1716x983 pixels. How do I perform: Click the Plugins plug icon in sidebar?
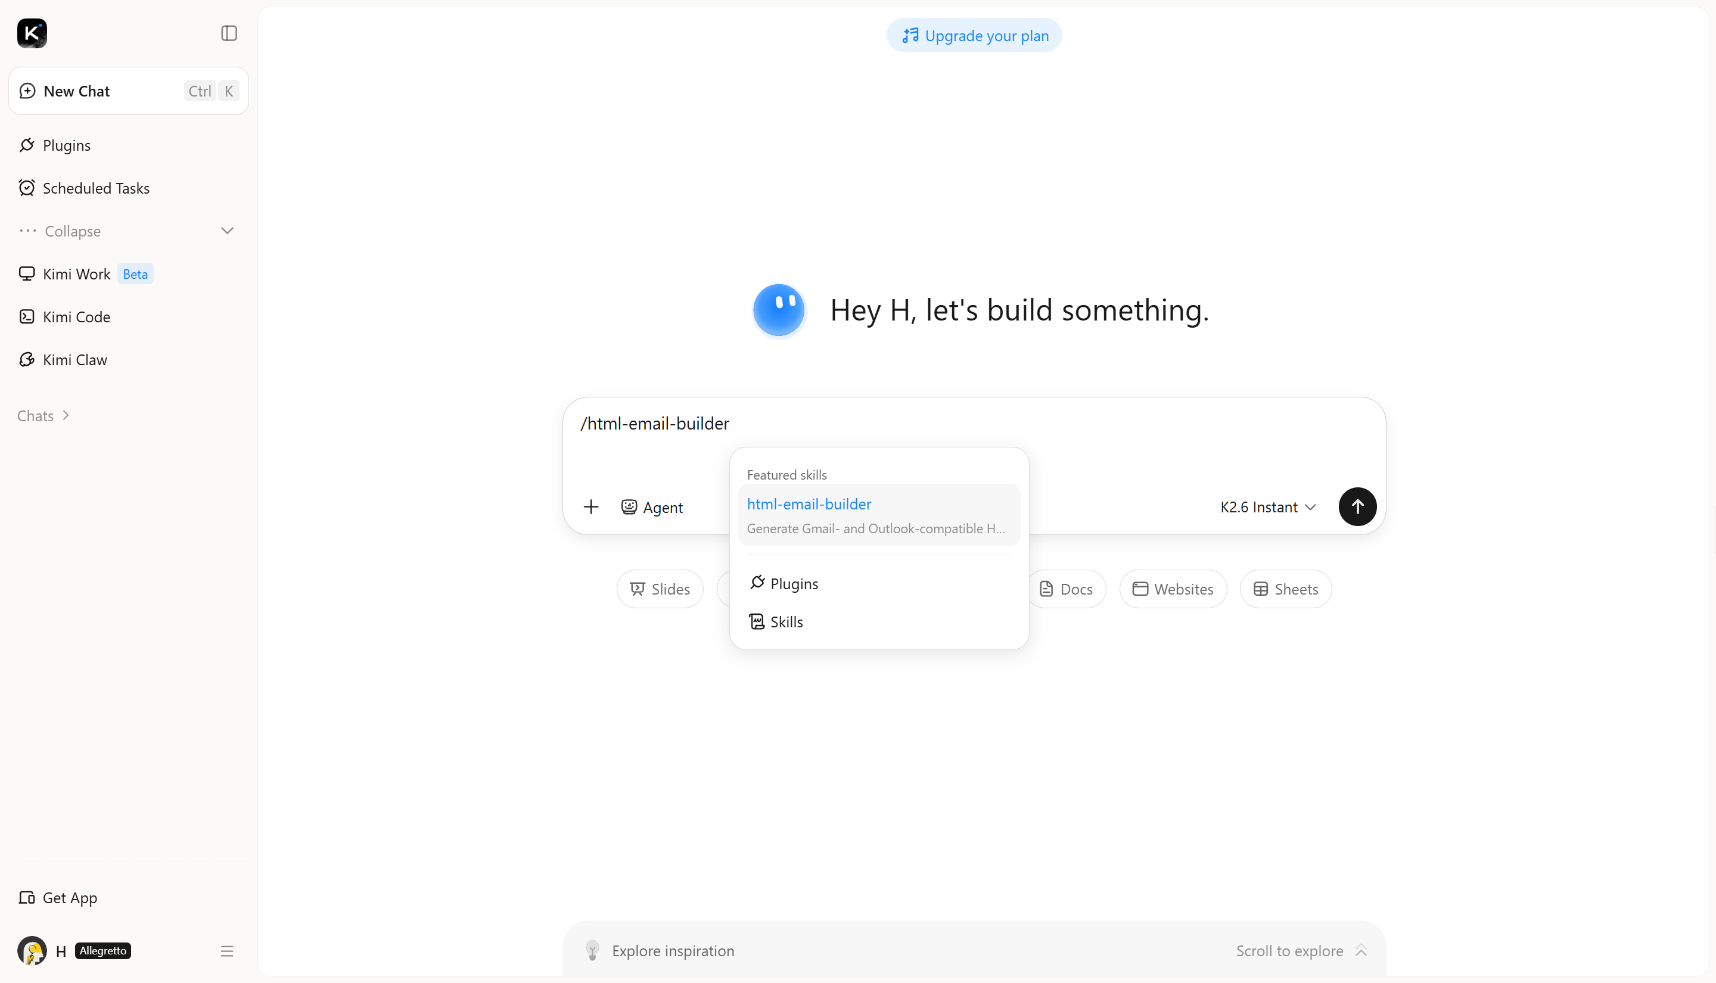point(27,145)
